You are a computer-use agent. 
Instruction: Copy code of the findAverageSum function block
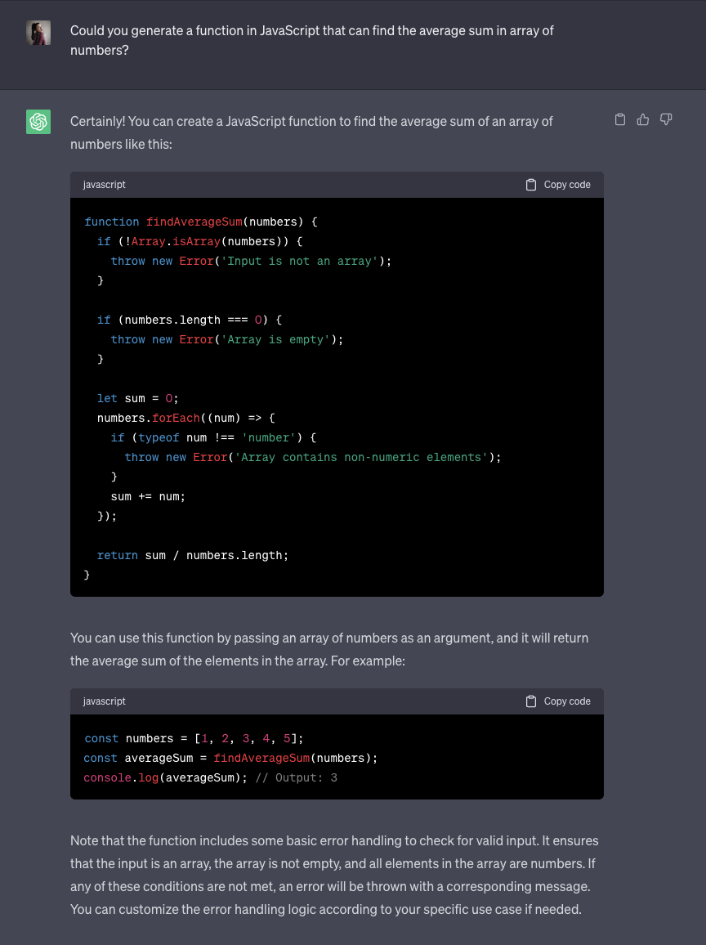click(558, 185)
